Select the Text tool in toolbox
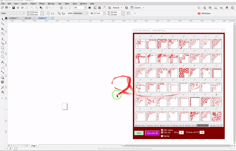Screen dimensions: 236x151 click(2, 62)
